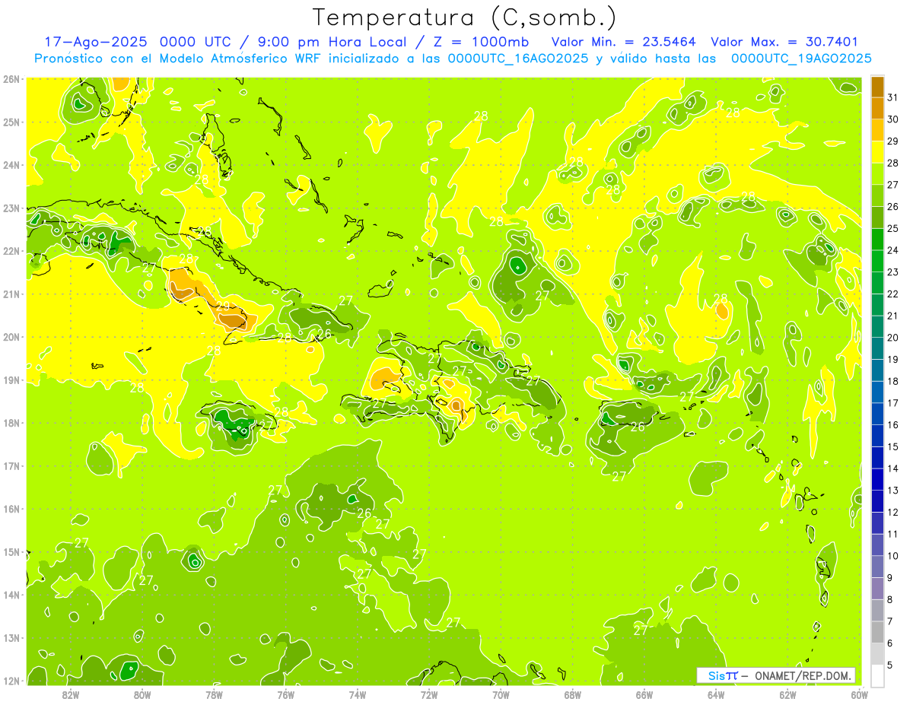Click the 64W longitude label

click(x=715, y=694)
